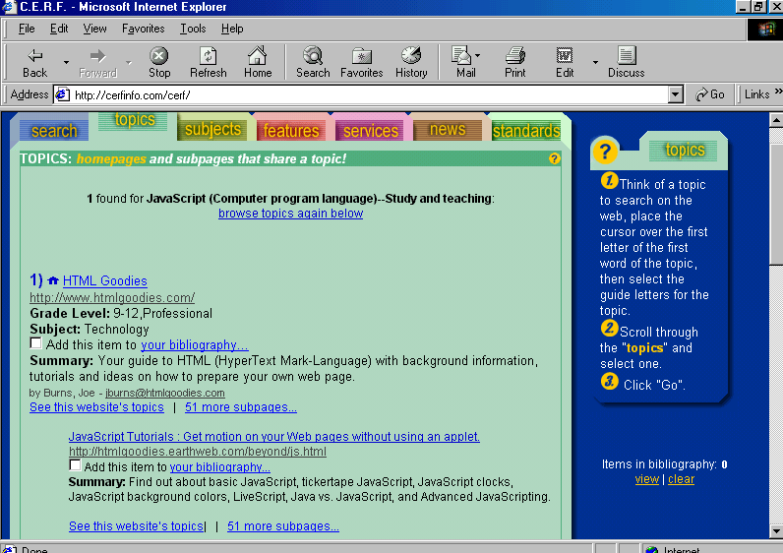Image resolution: width=783 pixels, height=553 pixels.
Task: Stop the page from loading
Action: tap(159, 62)
